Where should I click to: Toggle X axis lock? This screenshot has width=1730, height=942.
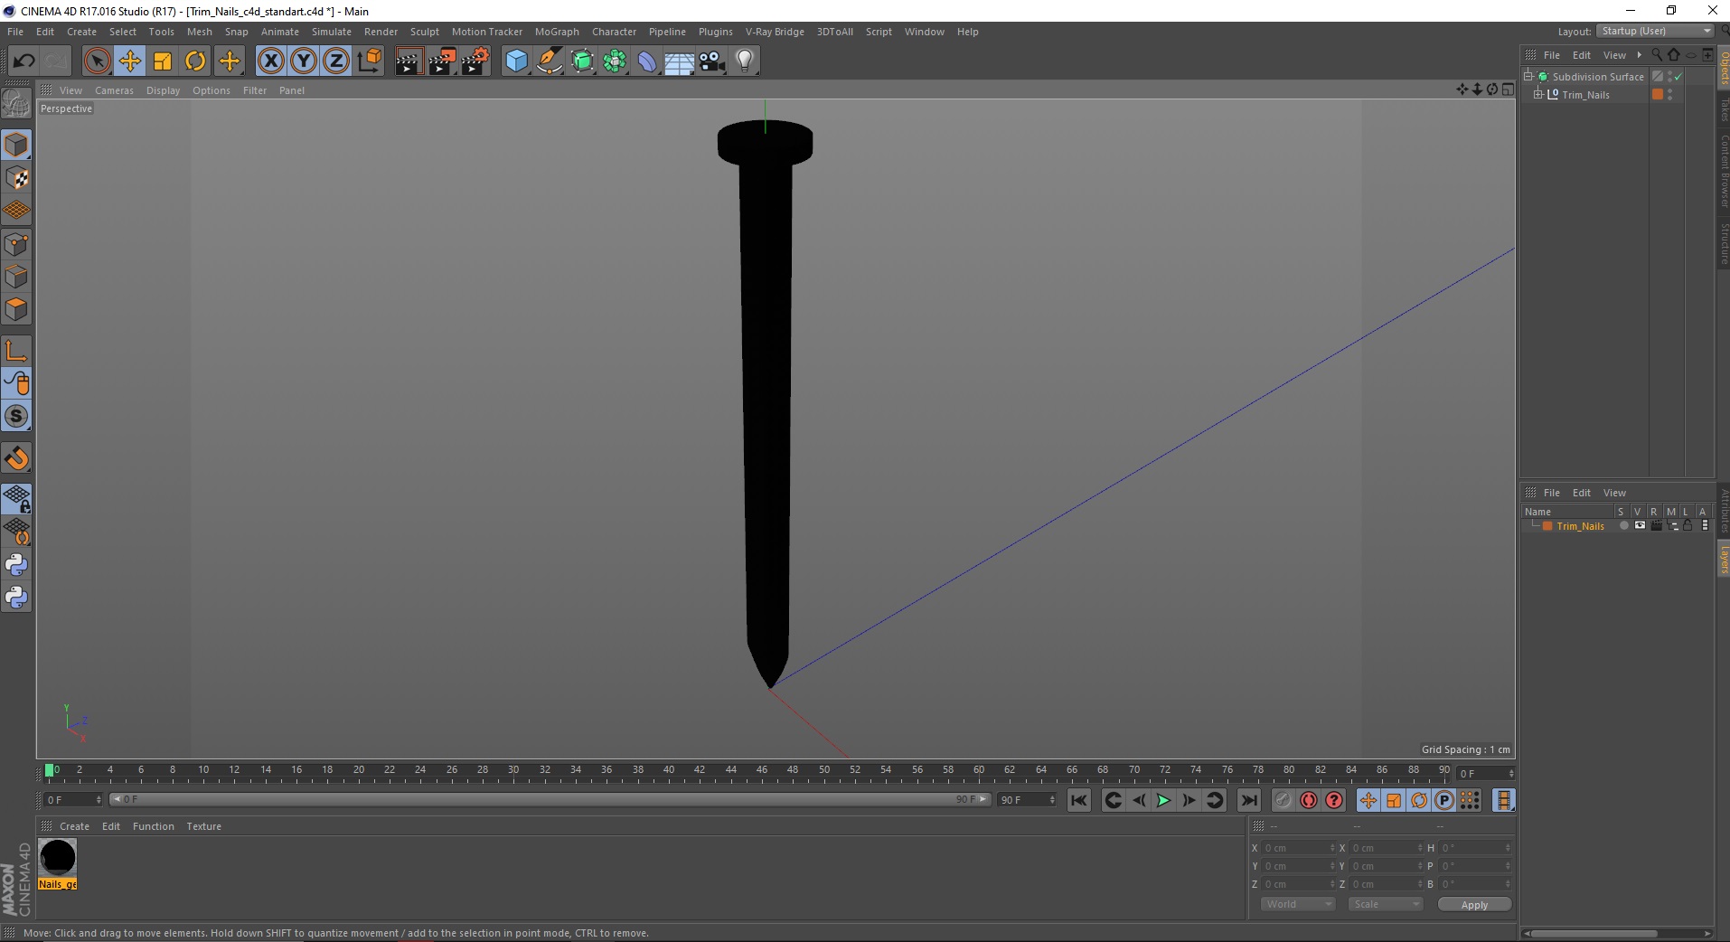(270, 61)
